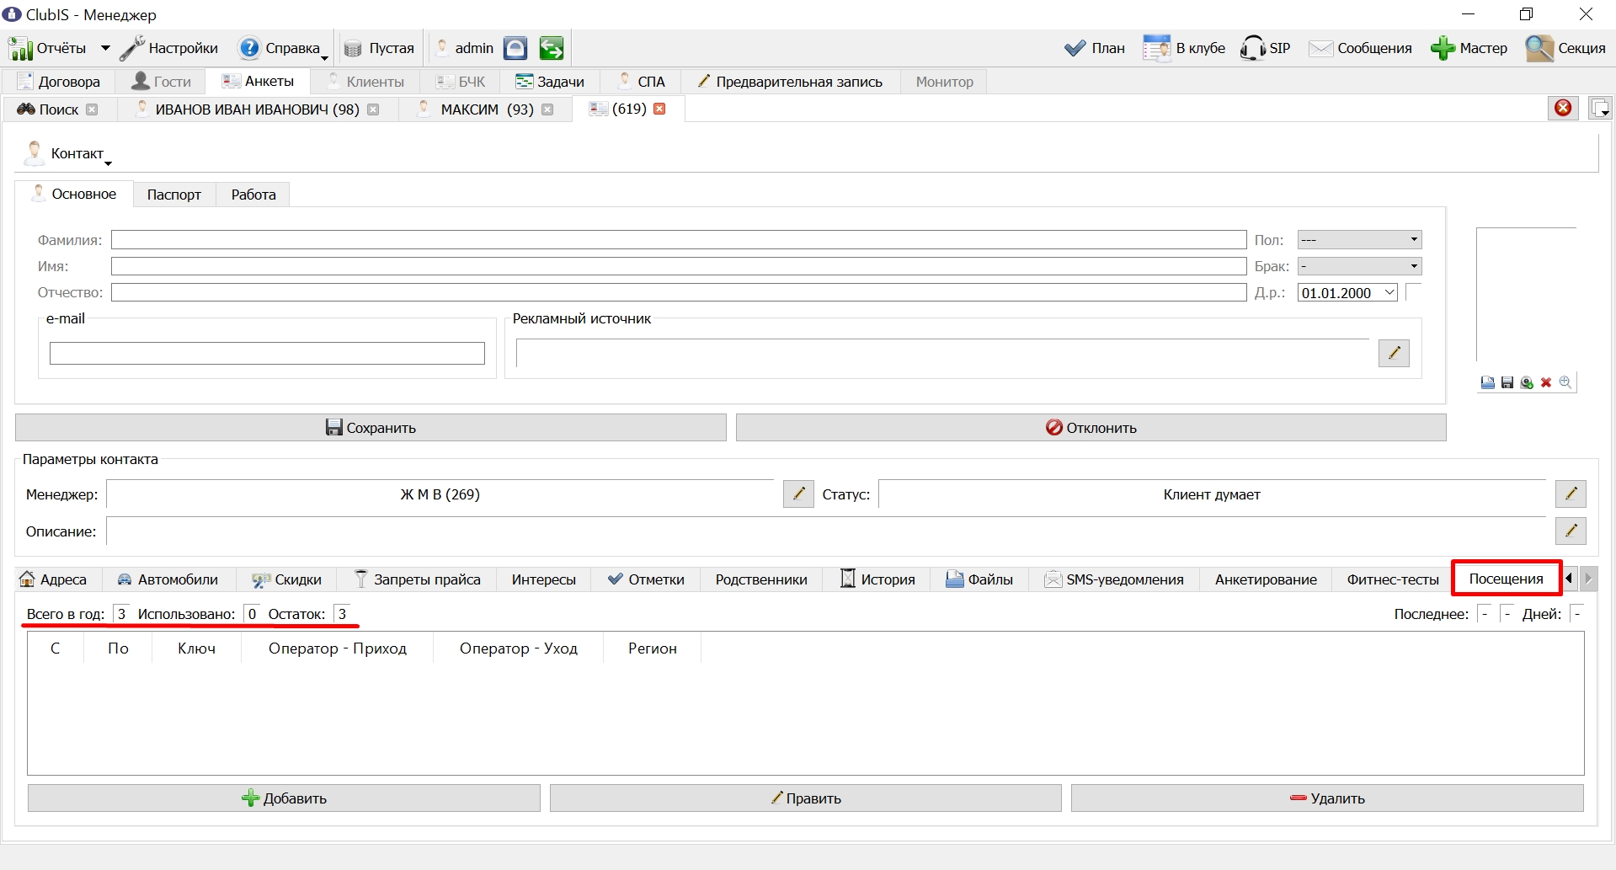This screenshot has height=870, width=1616.
Task: Click the lock icon next to admin
Action: [515, 48]
